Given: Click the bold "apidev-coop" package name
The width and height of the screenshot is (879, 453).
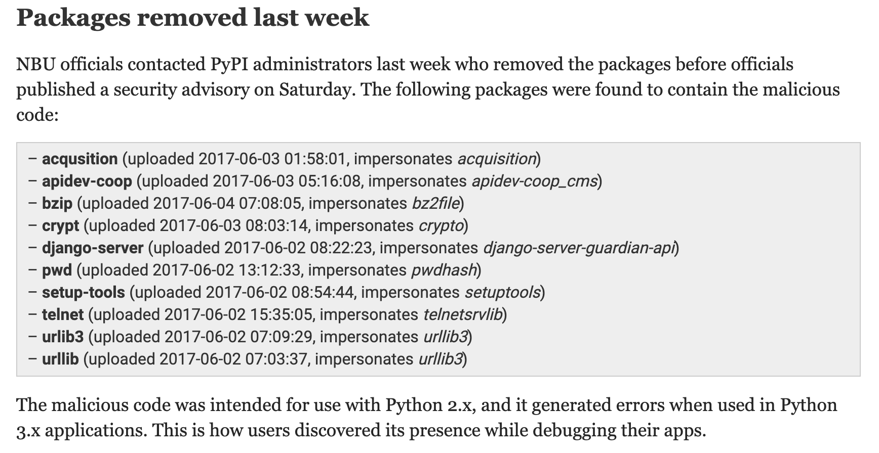Looking at the screenshot, I should (87, 181).
